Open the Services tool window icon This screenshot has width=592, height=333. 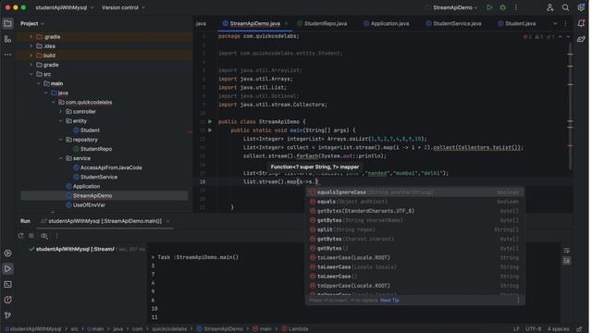click(7, 253)
